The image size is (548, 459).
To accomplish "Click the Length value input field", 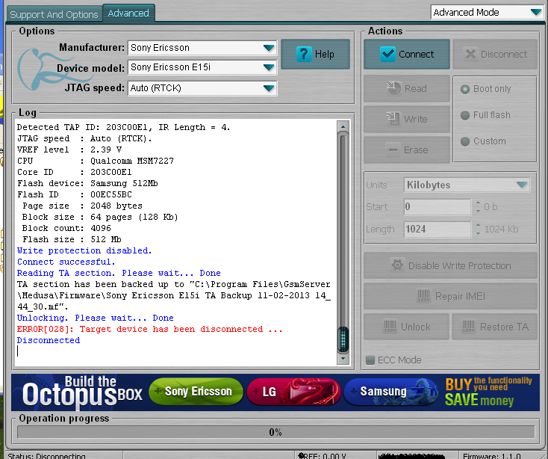I will (438, 229).
